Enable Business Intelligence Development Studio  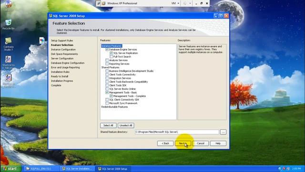tap(107, 71)
